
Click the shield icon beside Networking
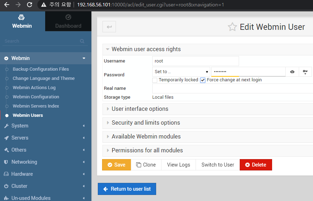6,162
